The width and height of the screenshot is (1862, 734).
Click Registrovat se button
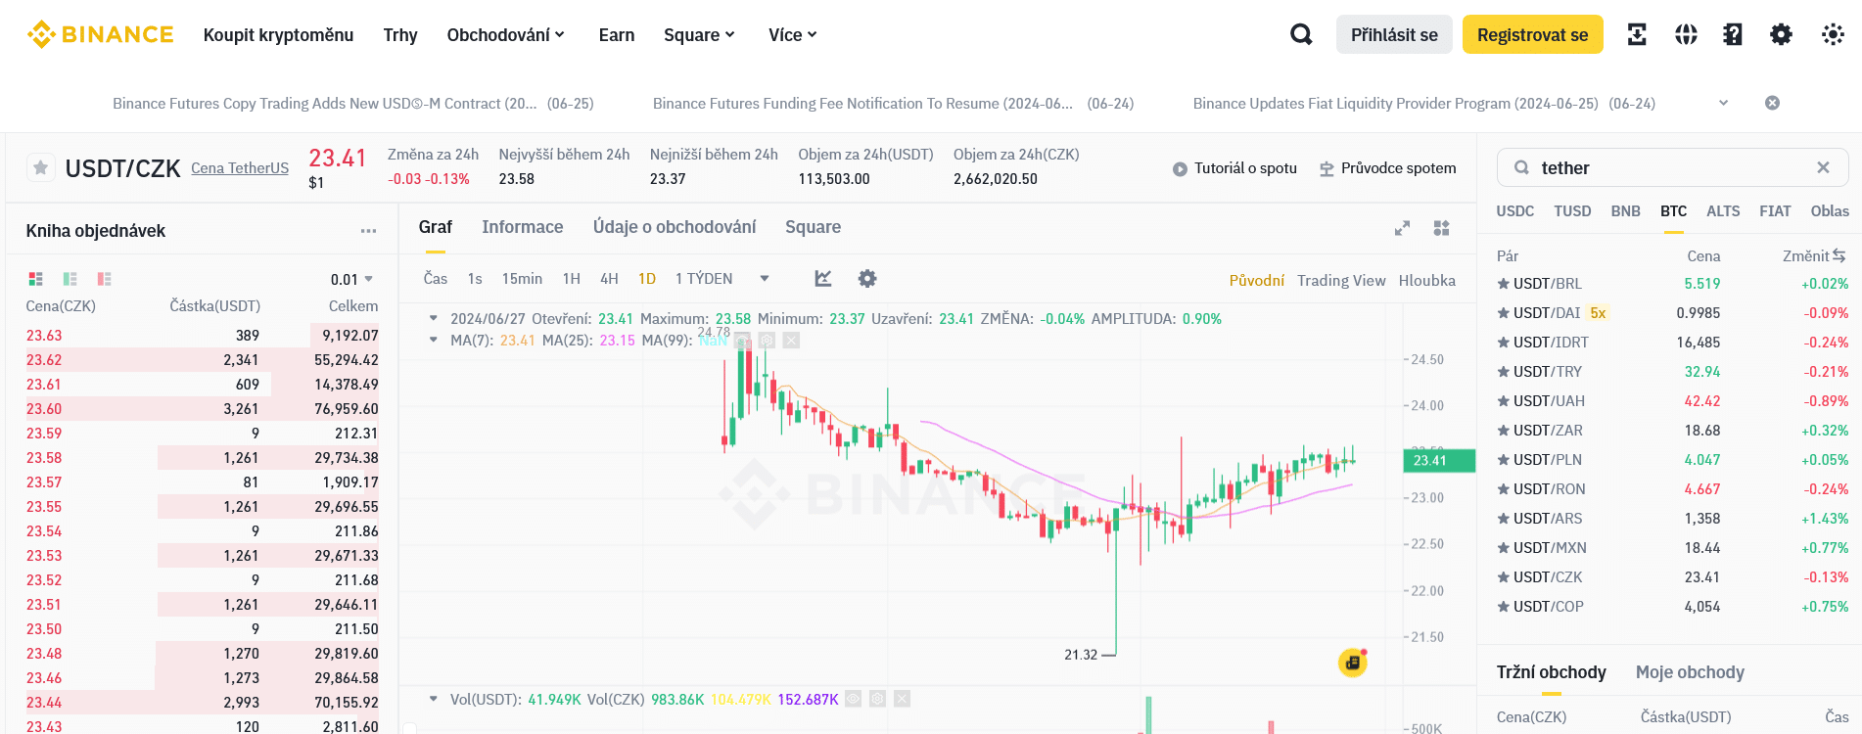point(1532,34)
